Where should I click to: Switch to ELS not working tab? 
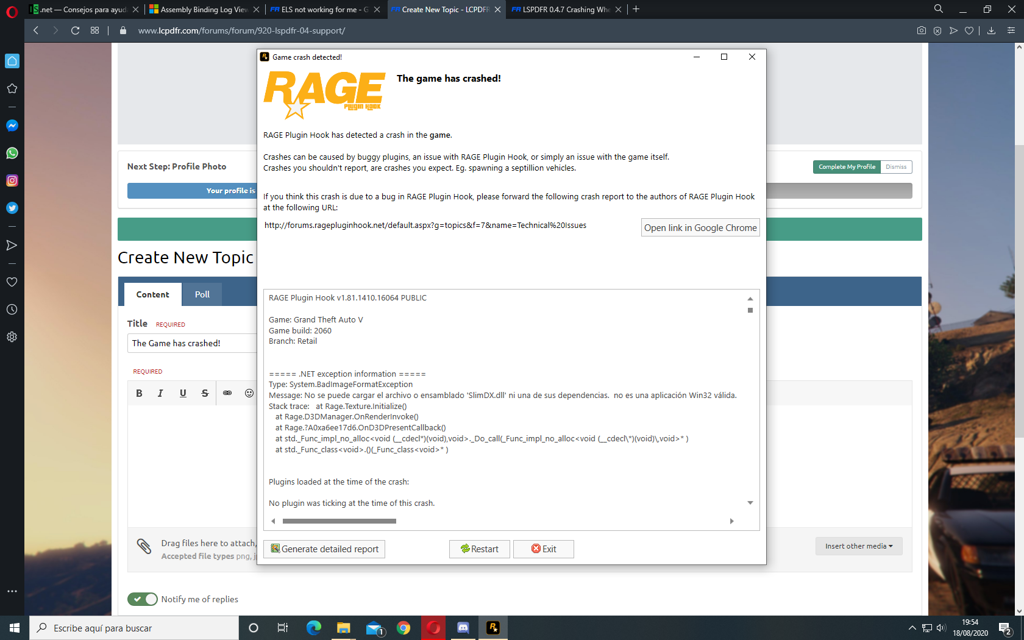324,9
